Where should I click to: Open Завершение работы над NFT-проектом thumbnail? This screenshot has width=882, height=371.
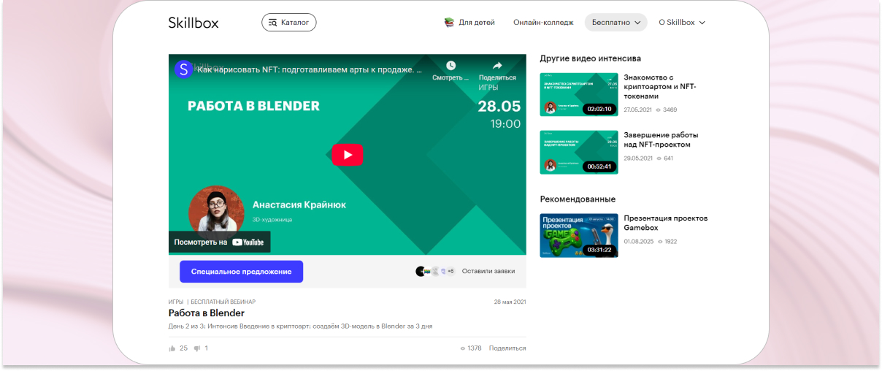[578, 152]
